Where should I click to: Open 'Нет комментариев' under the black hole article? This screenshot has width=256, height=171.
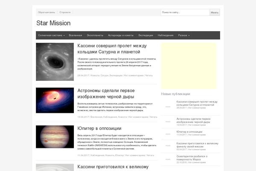pos(138,117)
